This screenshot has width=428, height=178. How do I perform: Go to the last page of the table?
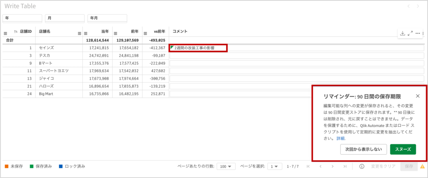(345, 166)
